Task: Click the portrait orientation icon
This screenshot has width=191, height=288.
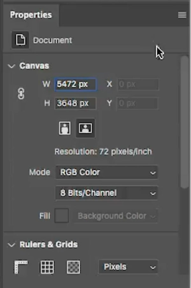Action: coord(64,128)
